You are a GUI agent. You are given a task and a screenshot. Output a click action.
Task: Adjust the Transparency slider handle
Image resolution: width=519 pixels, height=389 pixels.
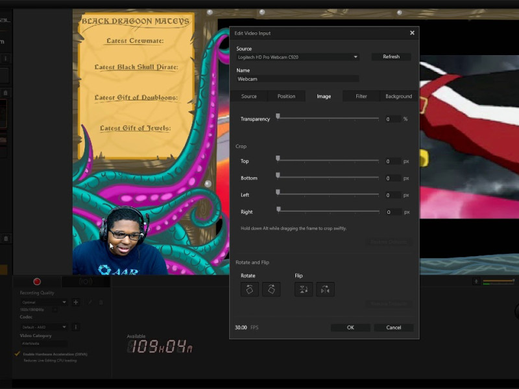[278, 116]
